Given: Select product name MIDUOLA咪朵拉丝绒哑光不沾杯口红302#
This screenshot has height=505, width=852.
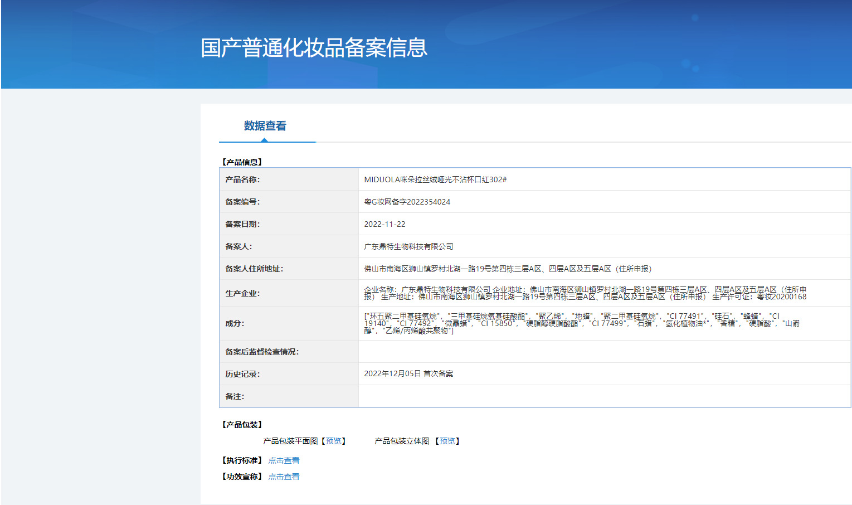Looking at the screenshot, I should tap(435, 179).
